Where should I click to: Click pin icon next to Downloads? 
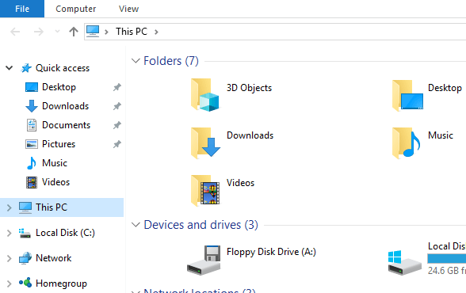pos(117,106)
